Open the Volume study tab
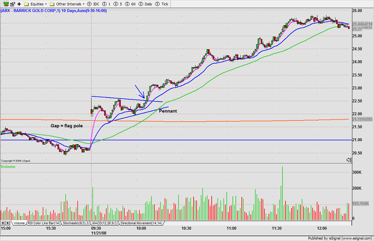Viewport: 374px width, 241px height. (x=19, y=223)
